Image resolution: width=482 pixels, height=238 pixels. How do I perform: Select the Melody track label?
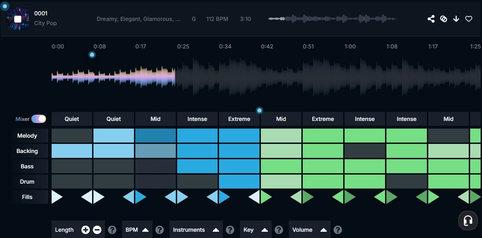(27, 136)
